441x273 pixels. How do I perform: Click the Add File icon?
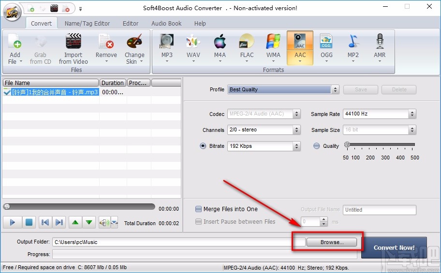tap(15, 42)
